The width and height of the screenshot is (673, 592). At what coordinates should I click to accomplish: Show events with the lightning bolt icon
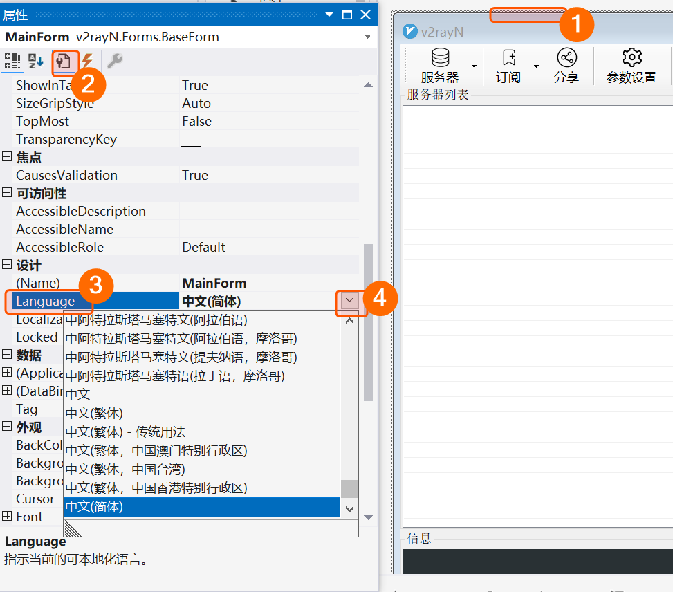(87, 62)
